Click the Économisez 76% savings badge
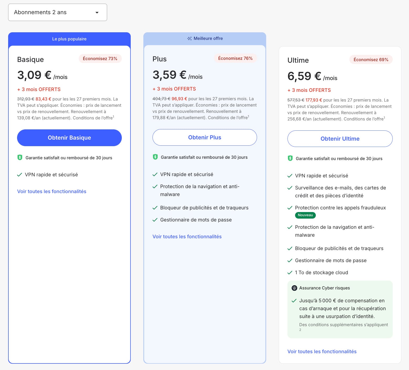The image size is (409, 370). pyautogui.click(x=235, y=58)
